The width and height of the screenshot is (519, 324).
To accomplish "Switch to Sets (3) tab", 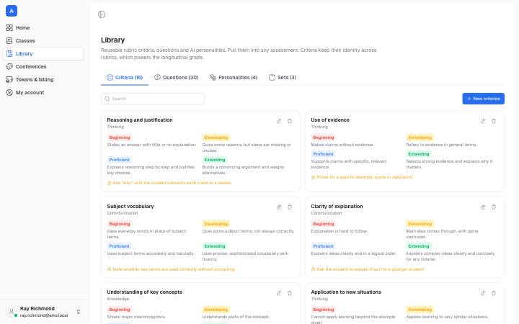I will coord(283,77).
